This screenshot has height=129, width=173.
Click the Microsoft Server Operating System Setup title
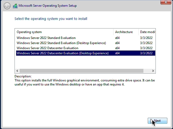[48, 6]
